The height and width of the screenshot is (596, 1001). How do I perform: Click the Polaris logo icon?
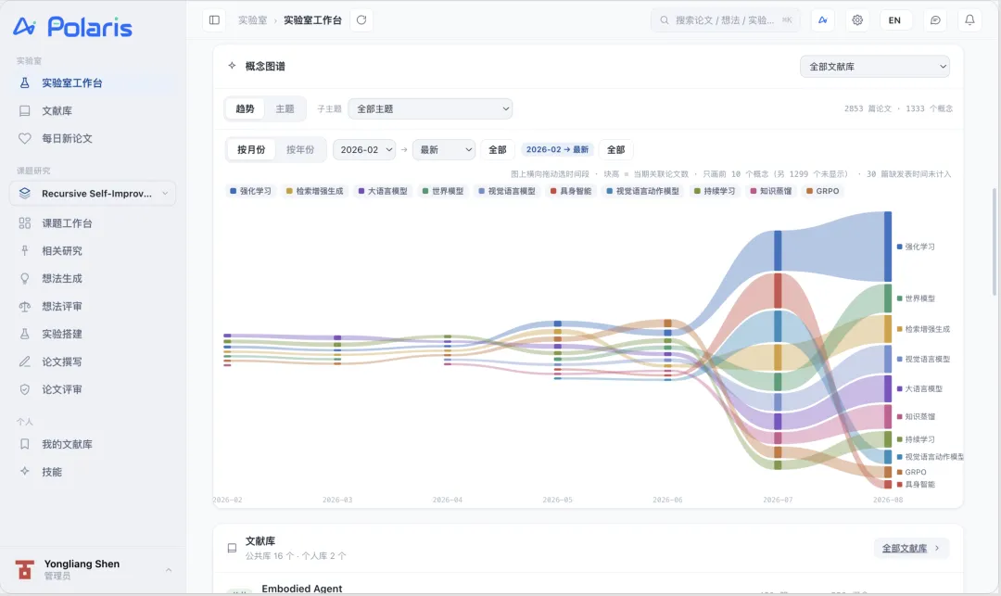(x=24, y=26)
